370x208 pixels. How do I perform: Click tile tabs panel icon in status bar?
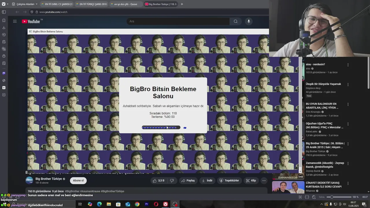coord(307,197)
